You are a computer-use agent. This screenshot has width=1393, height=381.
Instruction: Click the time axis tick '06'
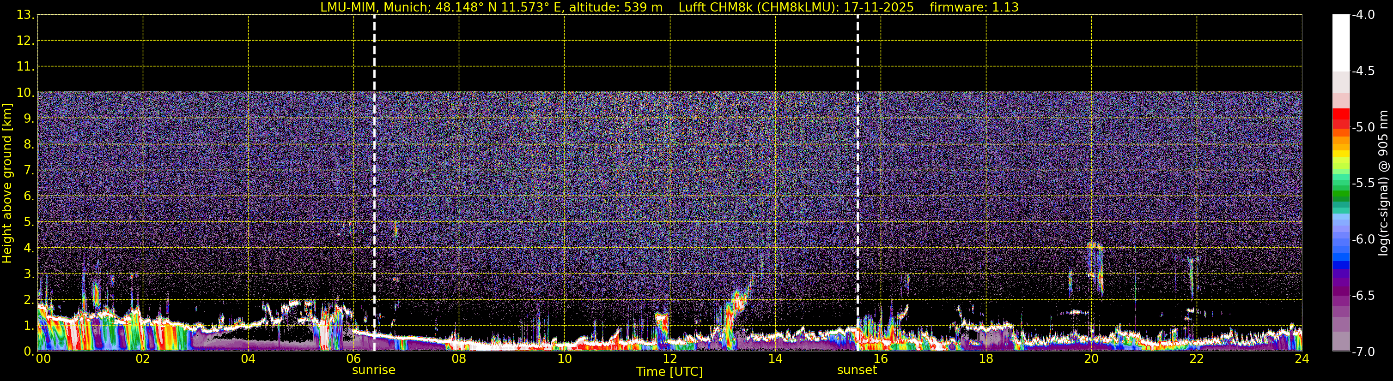[353, 359]
